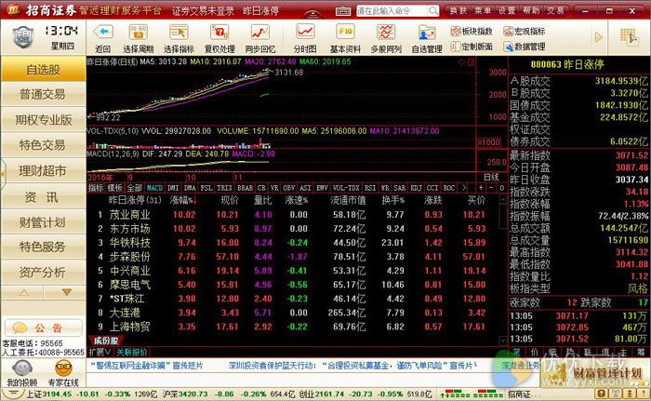Viewport: 651px width, 401px height.
Task: Click 换肤 in title bar
Action: pyautogui.click(x=458, y=10)
